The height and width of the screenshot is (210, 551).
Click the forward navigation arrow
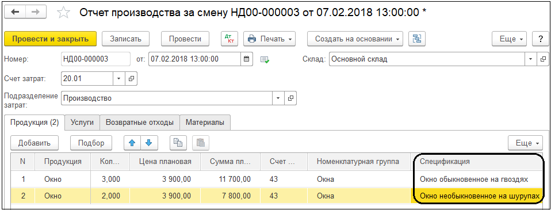(36, 12)
